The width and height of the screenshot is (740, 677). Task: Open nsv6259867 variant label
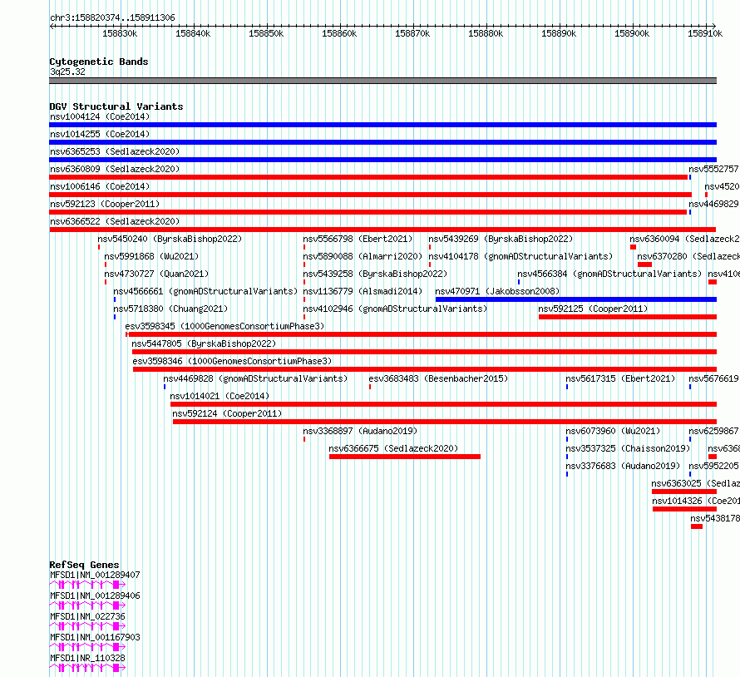pos(713,431)
